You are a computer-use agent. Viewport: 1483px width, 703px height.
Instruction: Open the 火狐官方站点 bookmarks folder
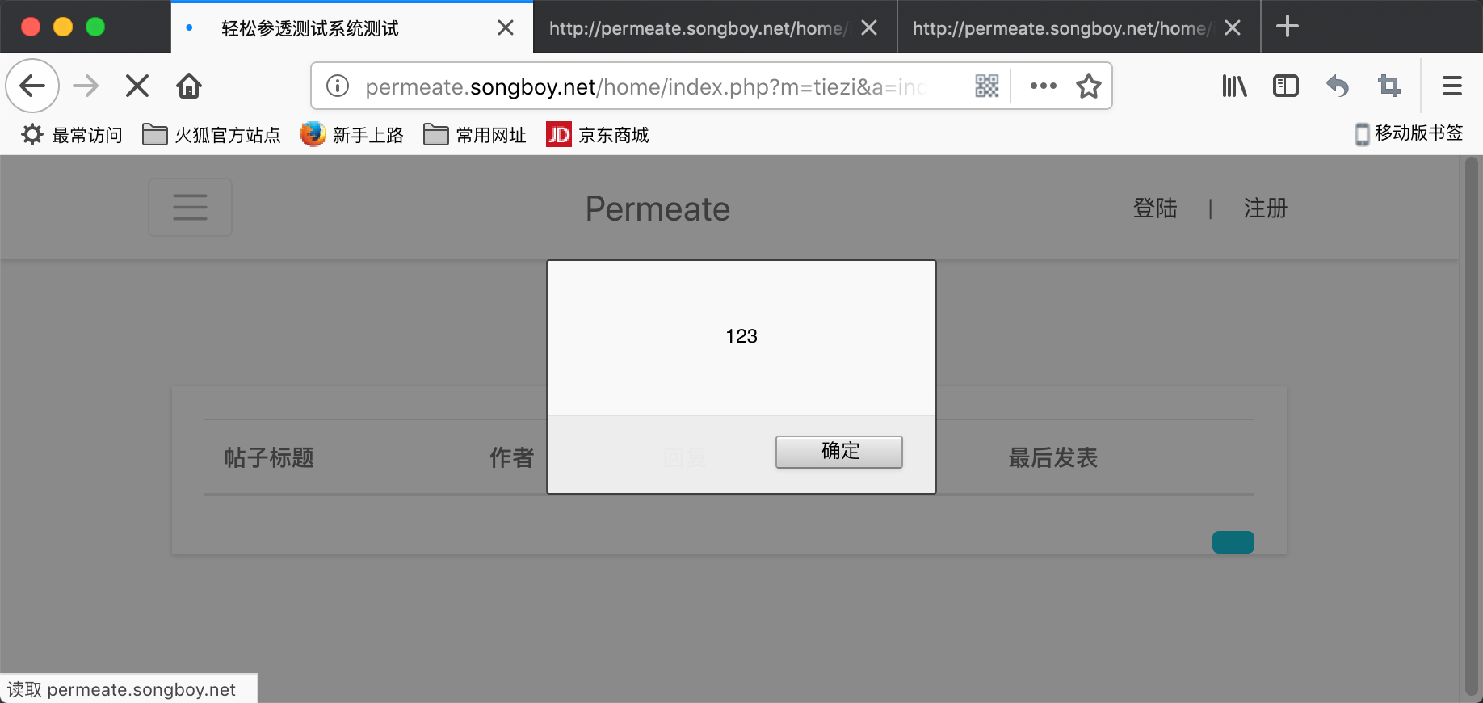point(212,134)
